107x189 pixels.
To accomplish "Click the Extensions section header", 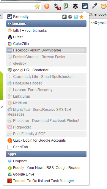I will click(x=46, y=23).
